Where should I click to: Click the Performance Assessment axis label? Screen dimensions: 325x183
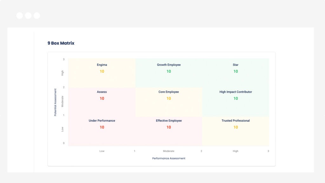[x=169, y=158]
